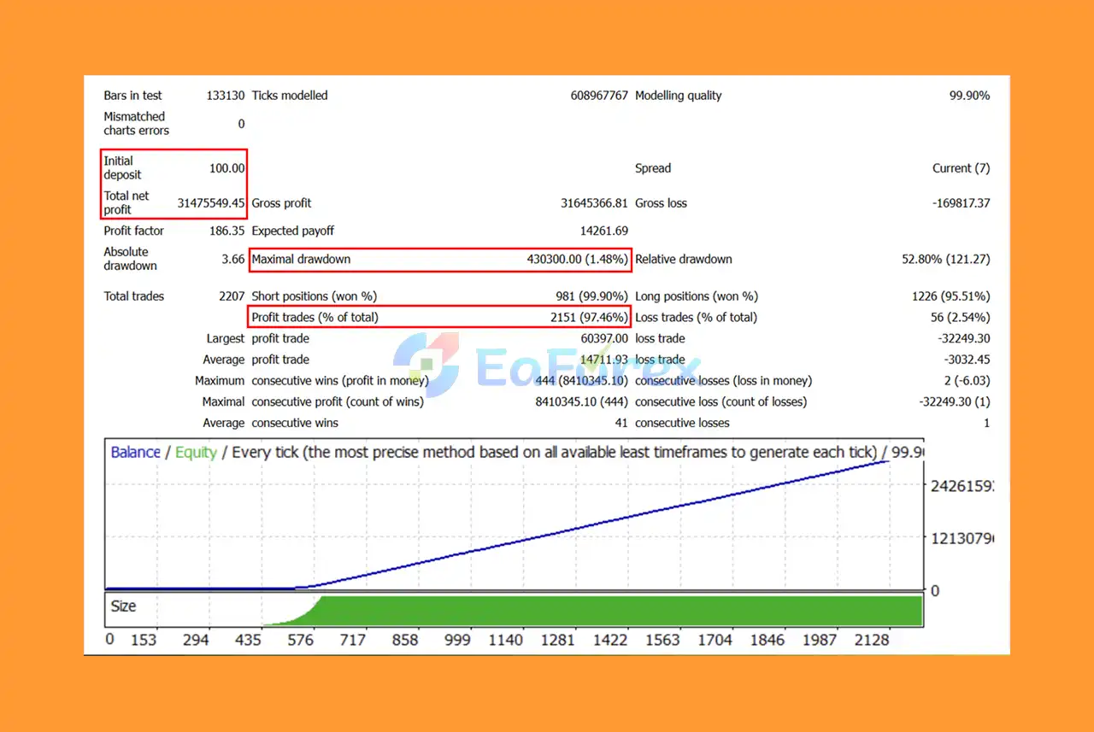Select the Spread value Current (7)
The height and width of the screenshot is (732, 1094).
tap(962, 168)
